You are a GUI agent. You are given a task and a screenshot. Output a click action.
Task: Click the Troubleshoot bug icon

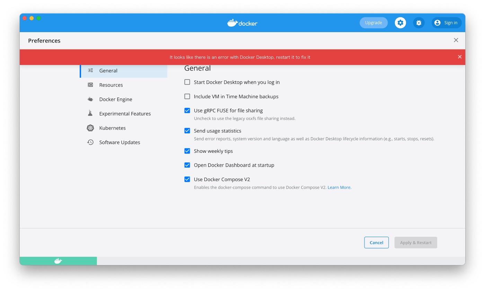418,22
